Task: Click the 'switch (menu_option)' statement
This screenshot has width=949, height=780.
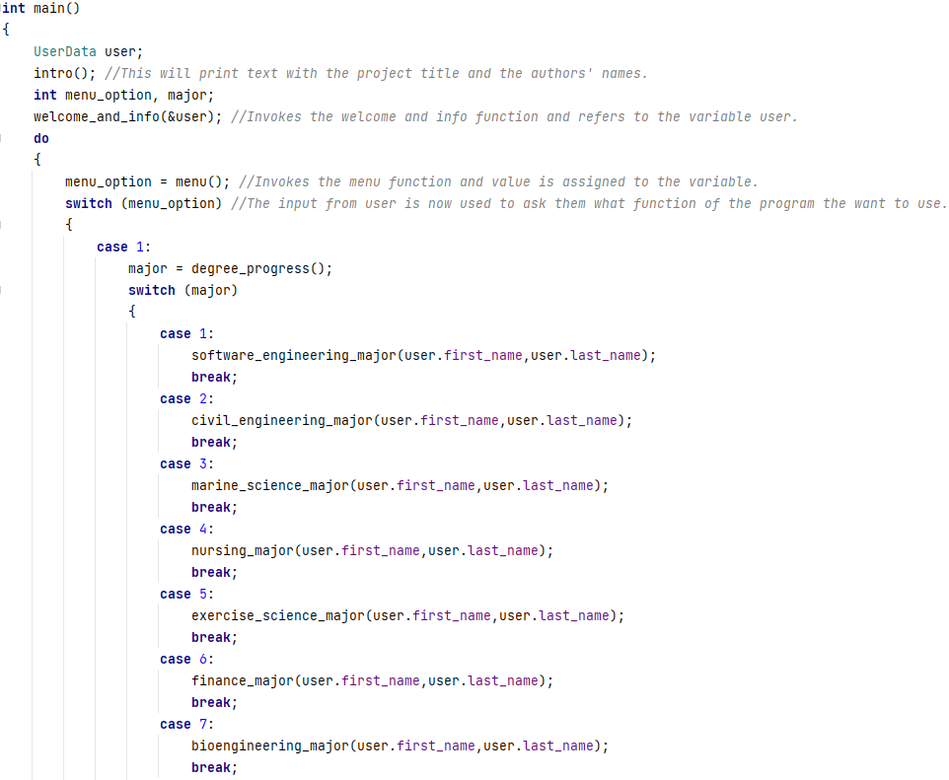Action: tap(143, 204)
